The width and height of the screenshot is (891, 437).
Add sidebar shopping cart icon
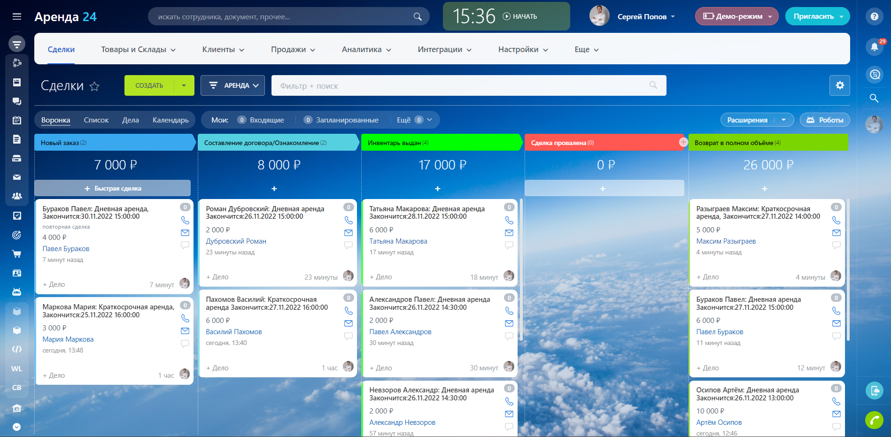17,254
